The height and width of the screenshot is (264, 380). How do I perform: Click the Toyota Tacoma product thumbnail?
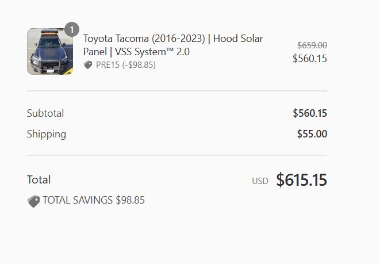coord(50,51)
